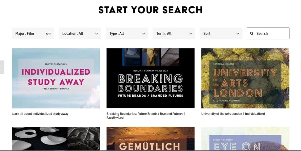Viewport: 301px width, 151px height.
Task: Open the black-and-white sculptural shapes card
Action: pyautogui.click(x=56, y=139)
